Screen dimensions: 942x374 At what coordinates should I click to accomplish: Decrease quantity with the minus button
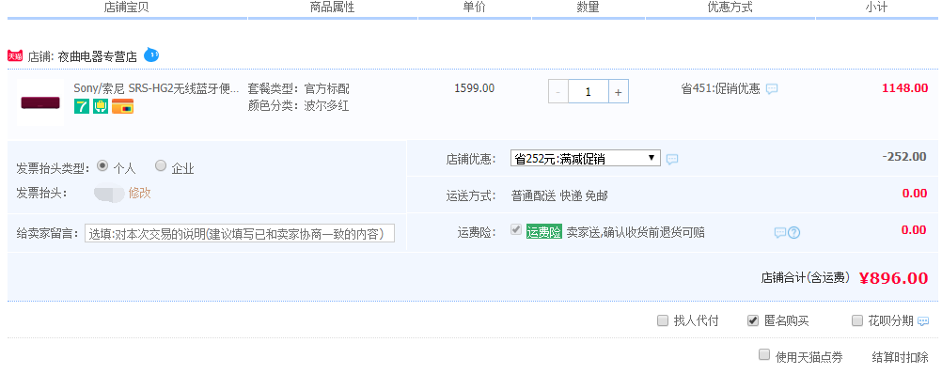558,92
